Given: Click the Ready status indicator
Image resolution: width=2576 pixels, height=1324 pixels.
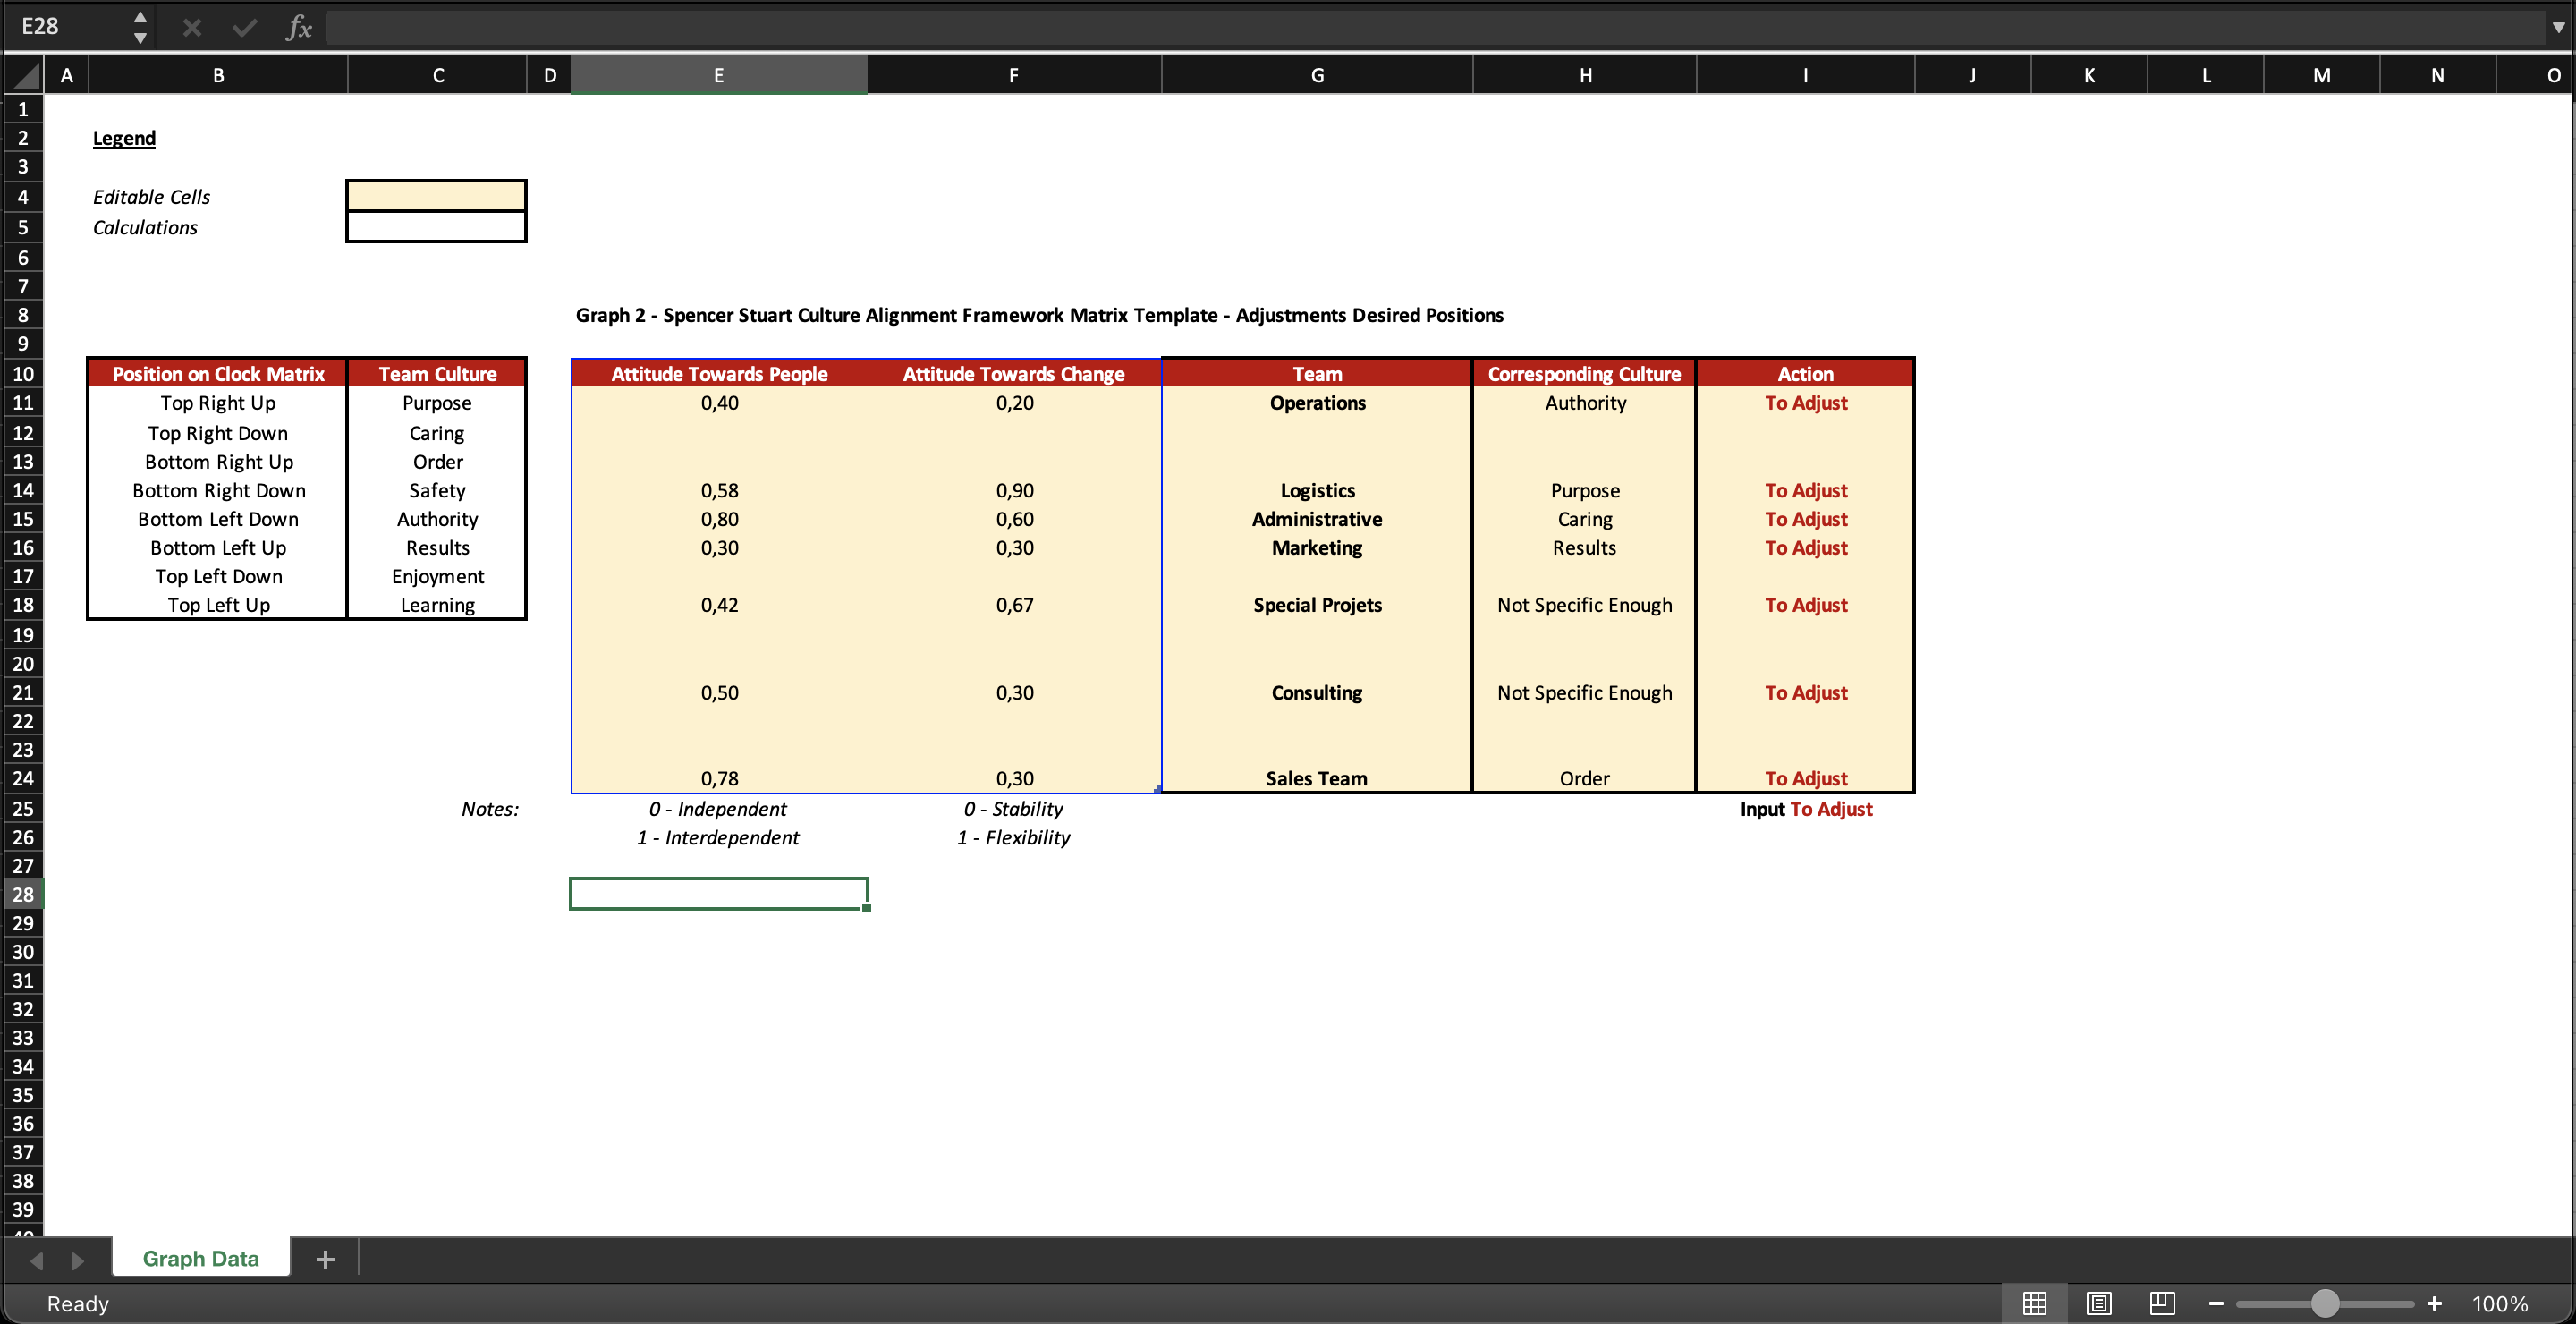Looking at the screenshot, I should point(78,1304).
